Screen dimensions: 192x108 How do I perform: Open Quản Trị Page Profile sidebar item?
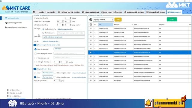[x=13, y=23]
